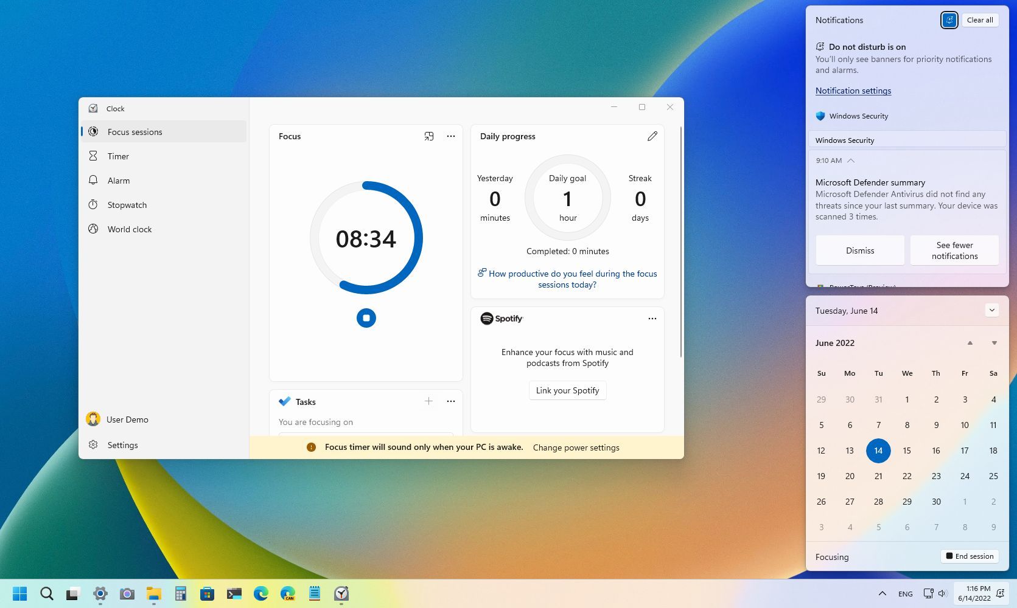Open the Focus panel options menu
This screenshot has width=1017, height=608.
451,136
